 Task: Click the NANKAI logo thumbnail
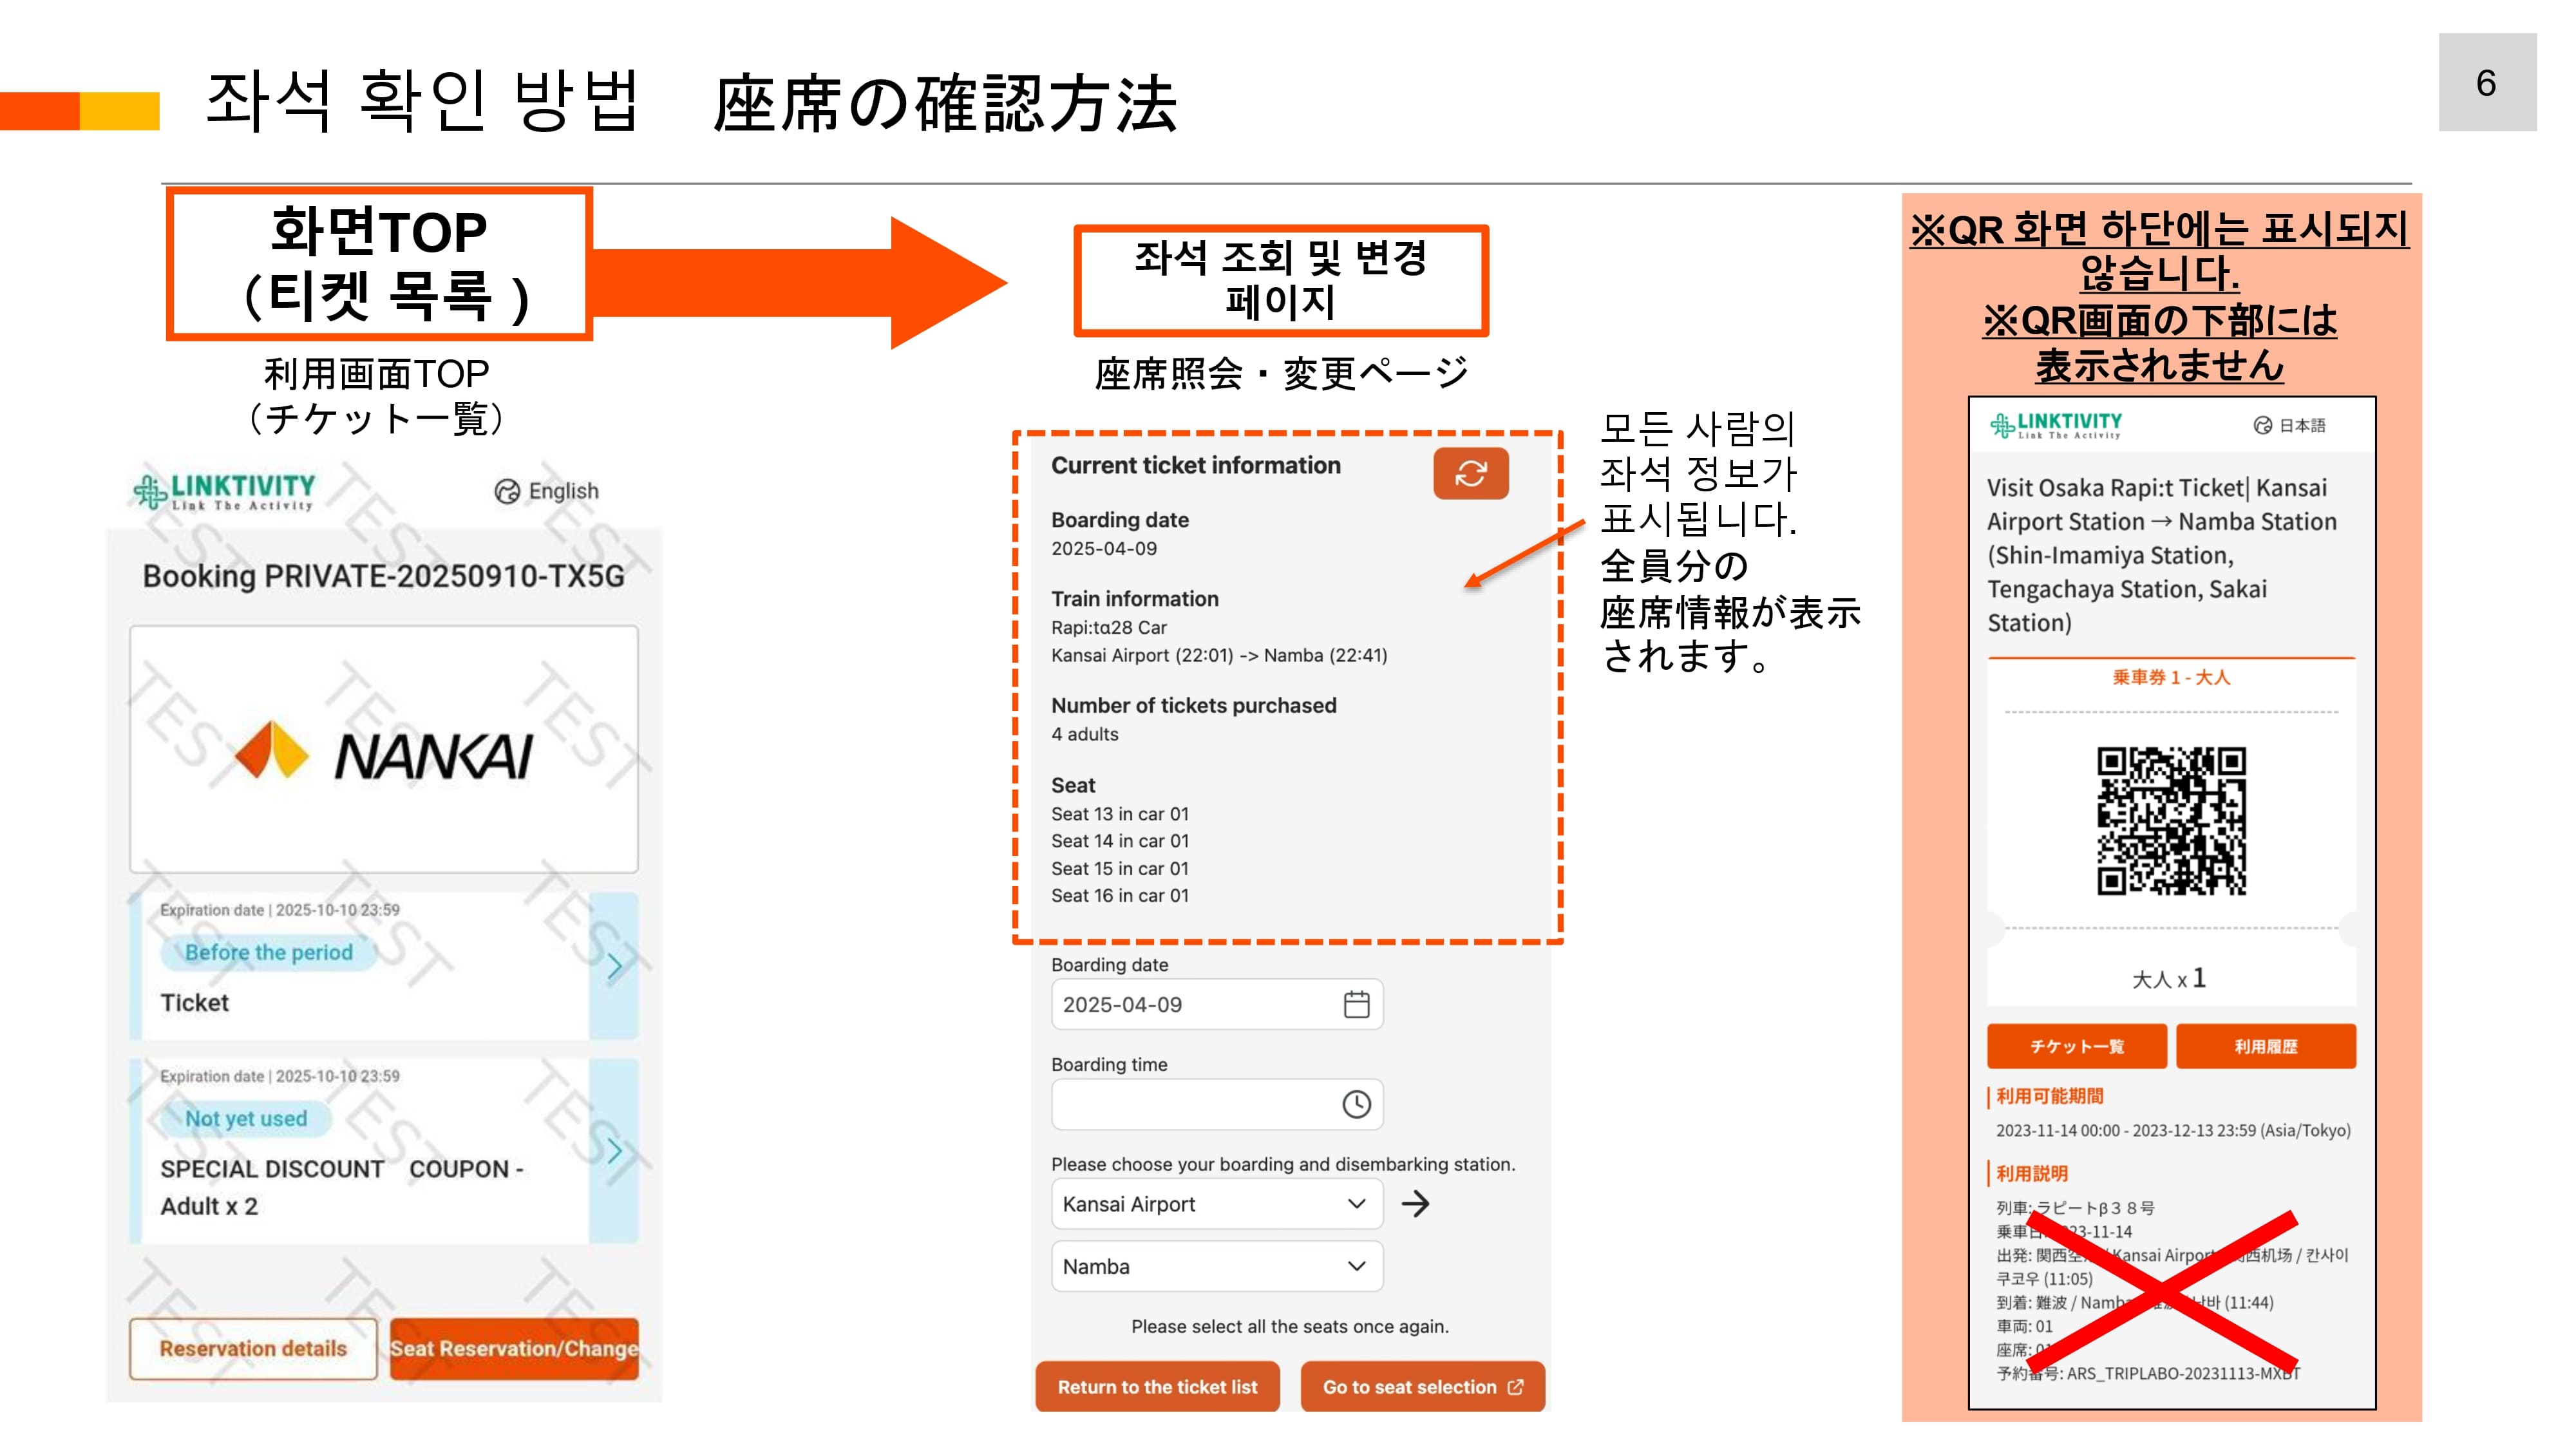tap(383, 750)
